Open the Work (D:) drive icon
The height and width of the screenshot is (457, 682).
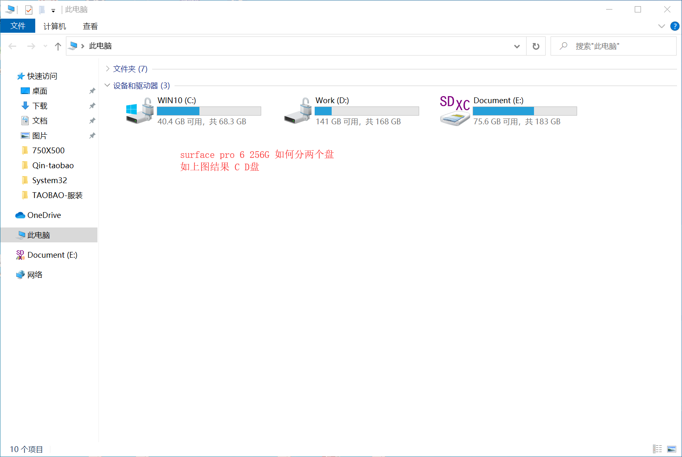tap(298, 111)
